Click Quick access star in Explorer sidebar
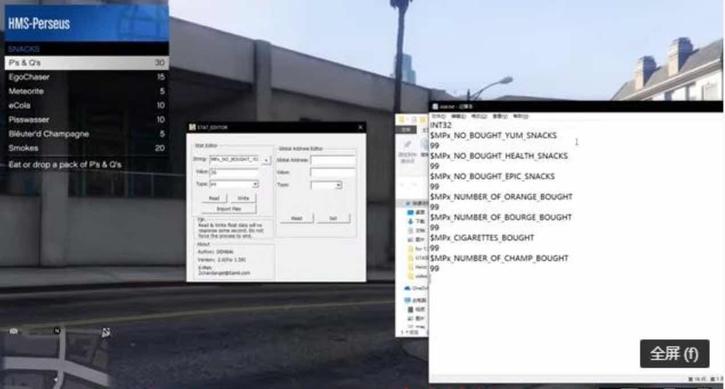Viewport: 725px width, 389px height. tap(407, 203)
